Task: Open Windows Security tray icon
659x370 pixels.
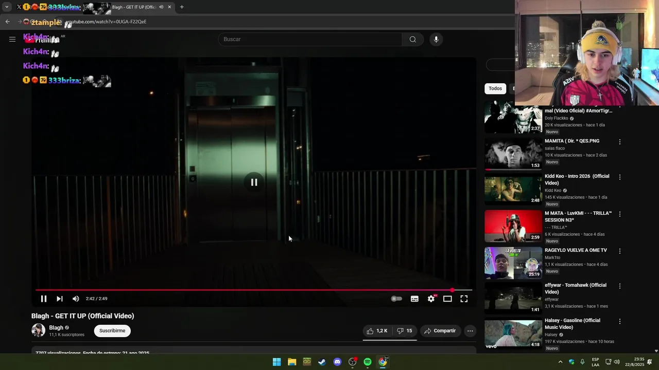Action: (x=571, y=362)
